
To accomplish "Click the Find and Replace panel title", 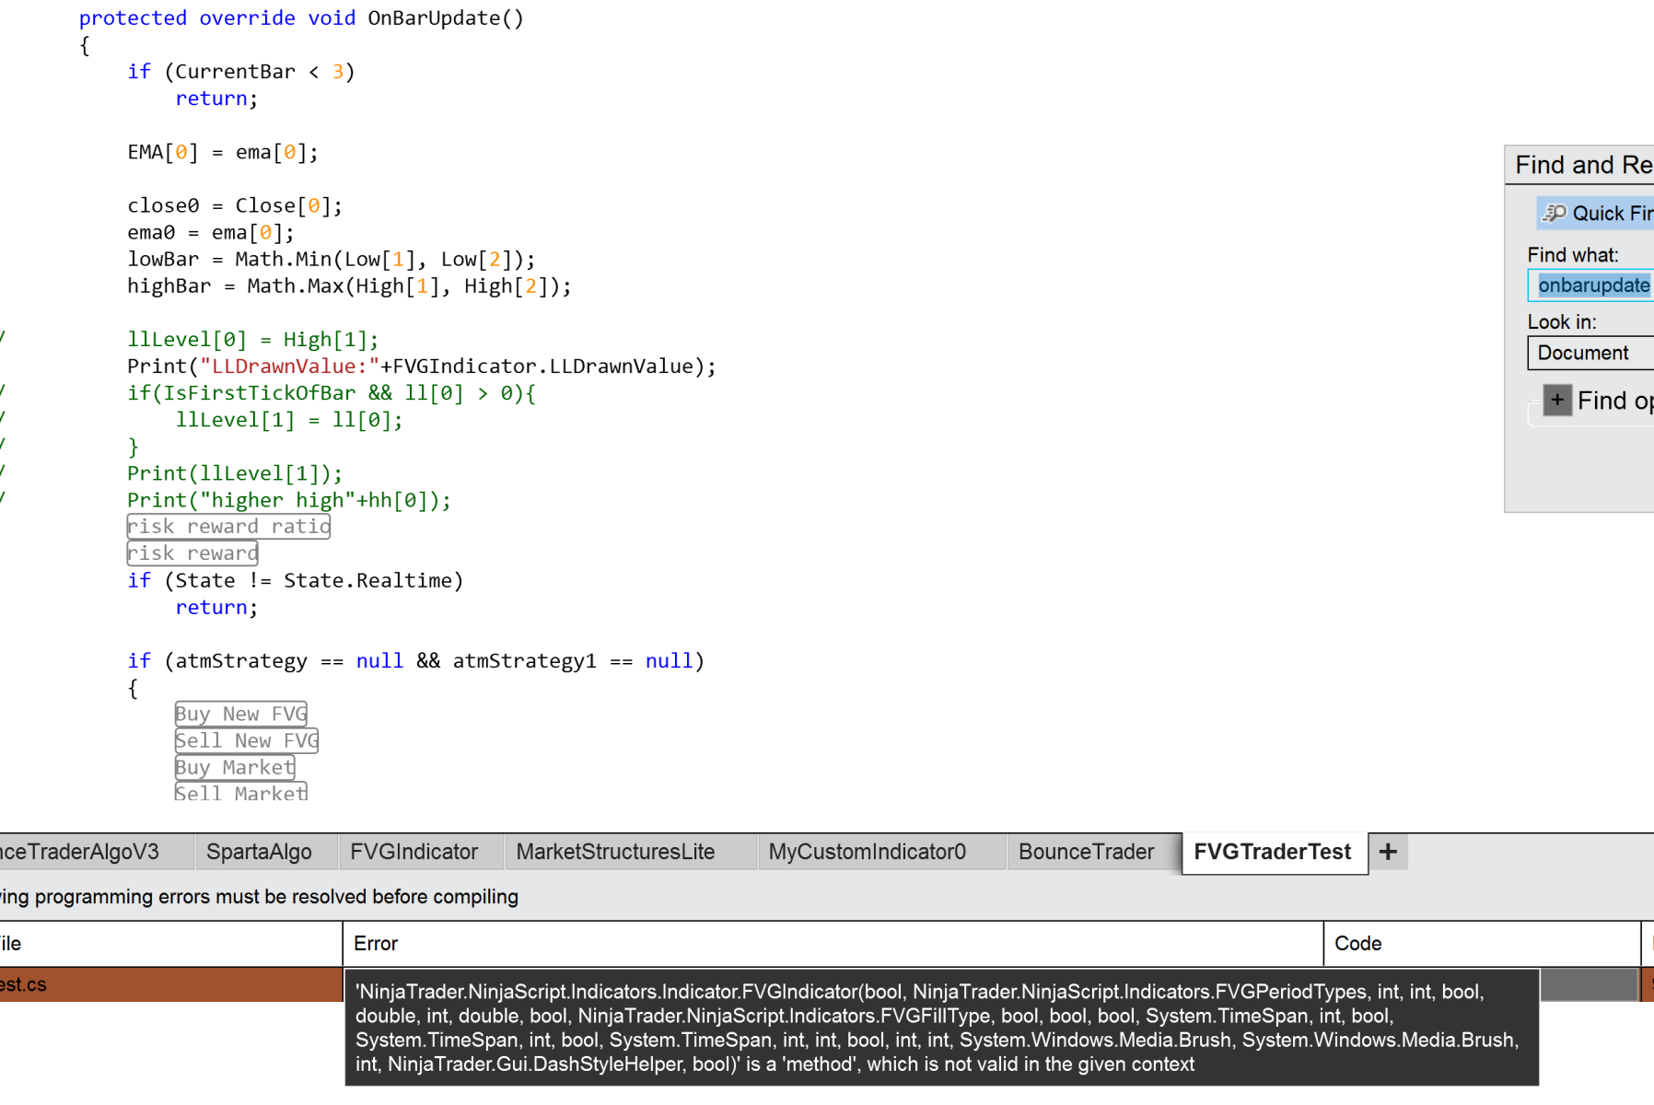I will [x=1584, y=165].
